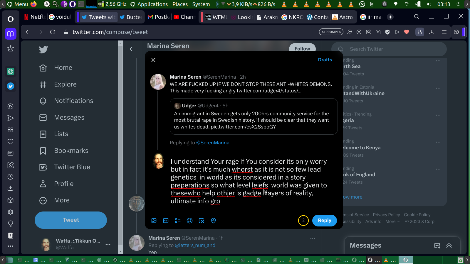
Task: Open the Ads info link
Action: pyautogui.click(x=373, y=221)
